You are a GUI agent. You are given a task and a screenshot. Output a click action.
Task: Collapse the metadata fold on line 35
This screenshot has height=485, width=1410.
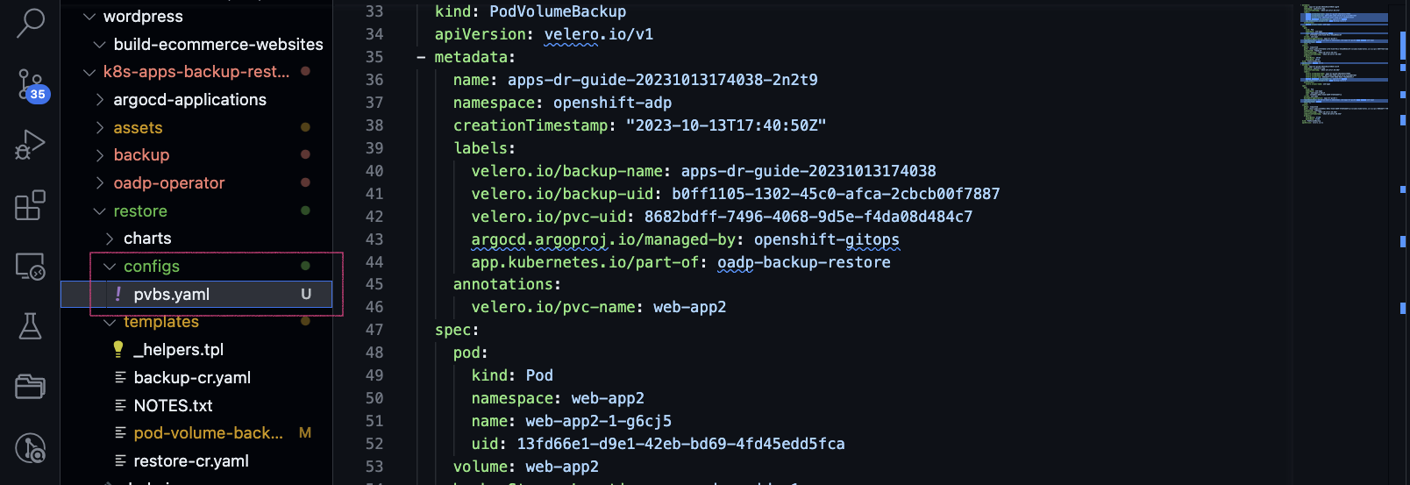click(421, 58)
